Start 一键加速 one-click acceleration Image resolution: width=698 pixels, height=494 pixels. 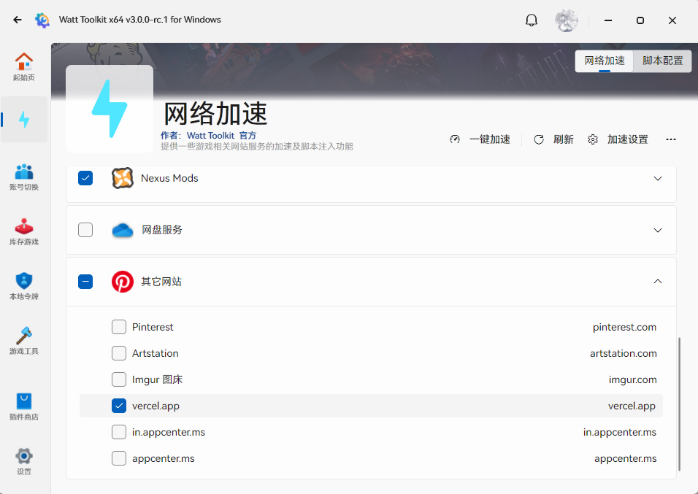click(480, 139)
